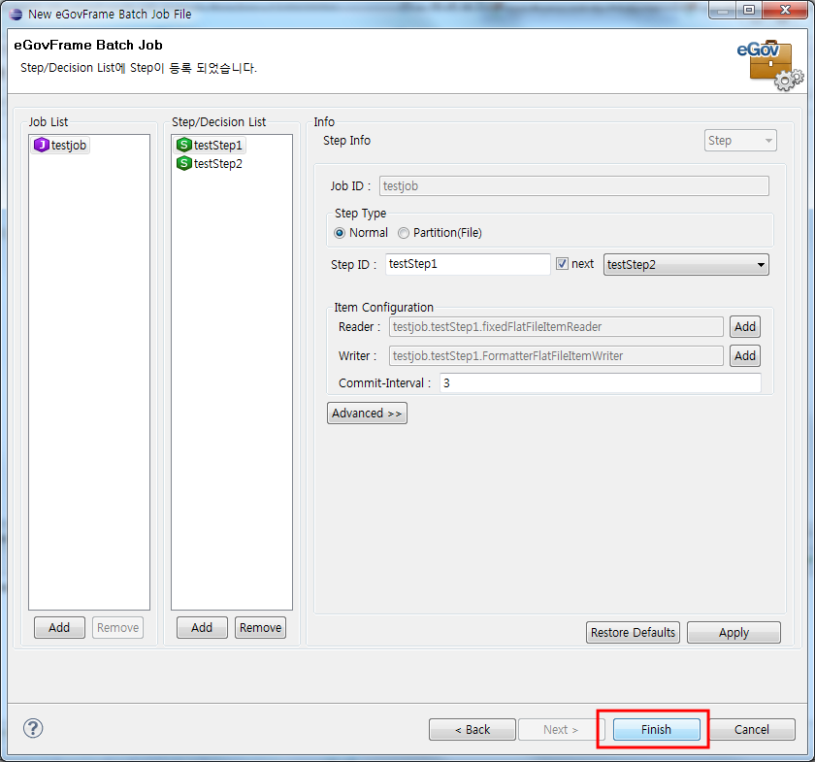The image size is (815, 762).
Task: Toggle the next checkbox
Action: 562,264
